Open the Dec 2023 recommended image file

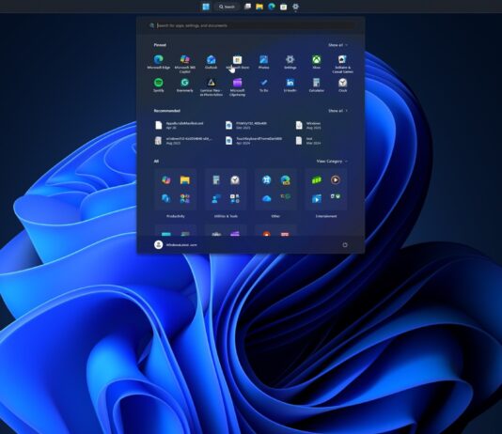click(x=246, y=125)
